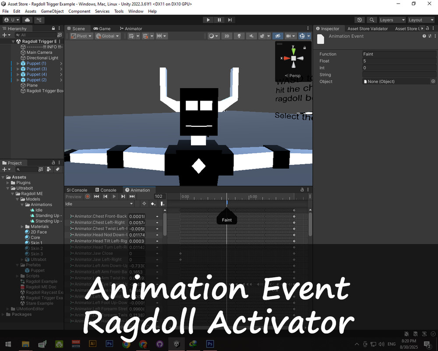Image resolution: width=438 pixels, height=351 pixels.
Task: Open the Puppet (4) prefab arrow
Action: point(61,75)
